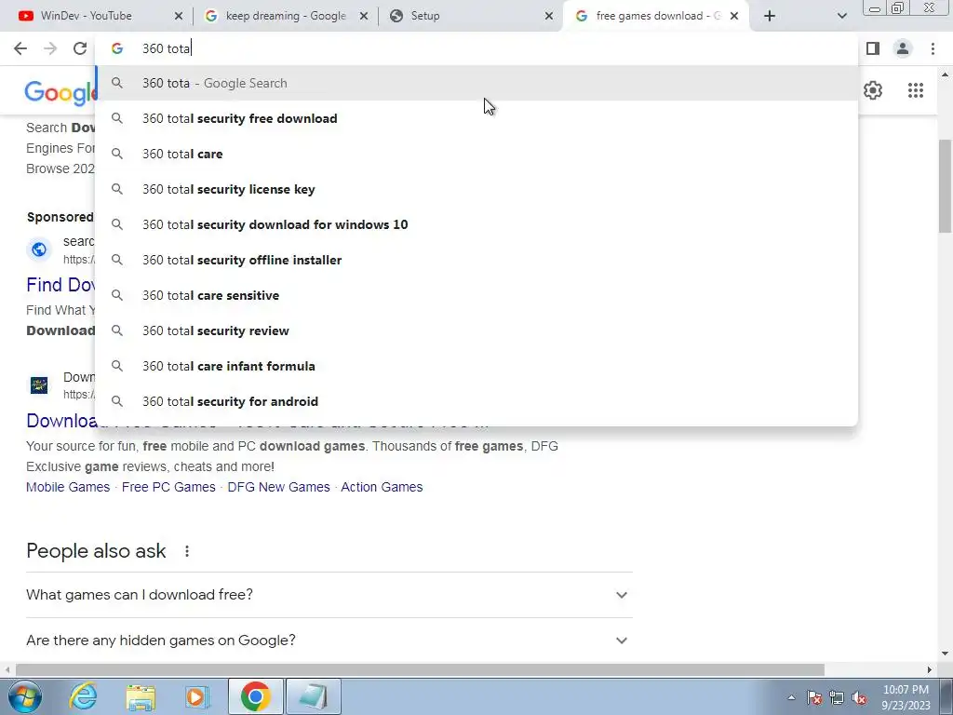Screen dimensions: 953x715
Task: Select '360 tota - Google Search' suggestion
Action: 476,83
